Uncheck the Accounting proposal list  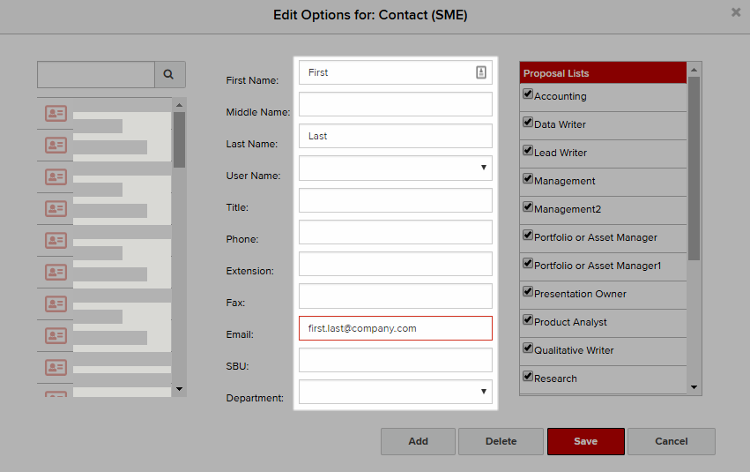point(528,94)
